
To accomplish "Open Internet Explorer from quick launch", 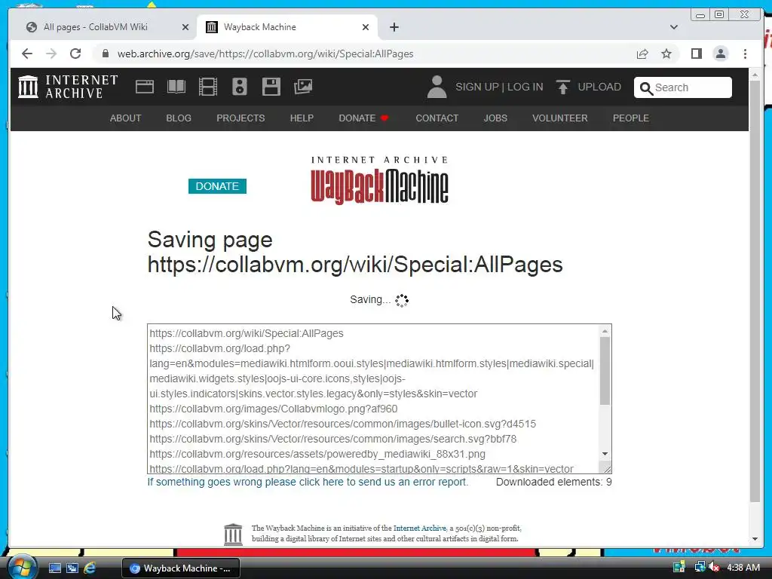I will (x=90, y=568).
